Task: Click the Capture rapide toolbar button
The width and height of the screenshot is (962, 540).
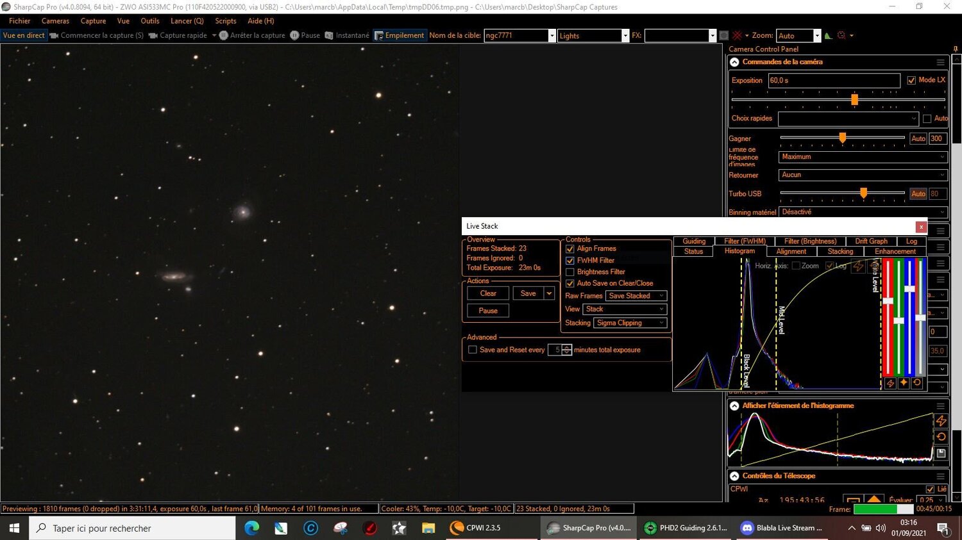Action: 178,35
